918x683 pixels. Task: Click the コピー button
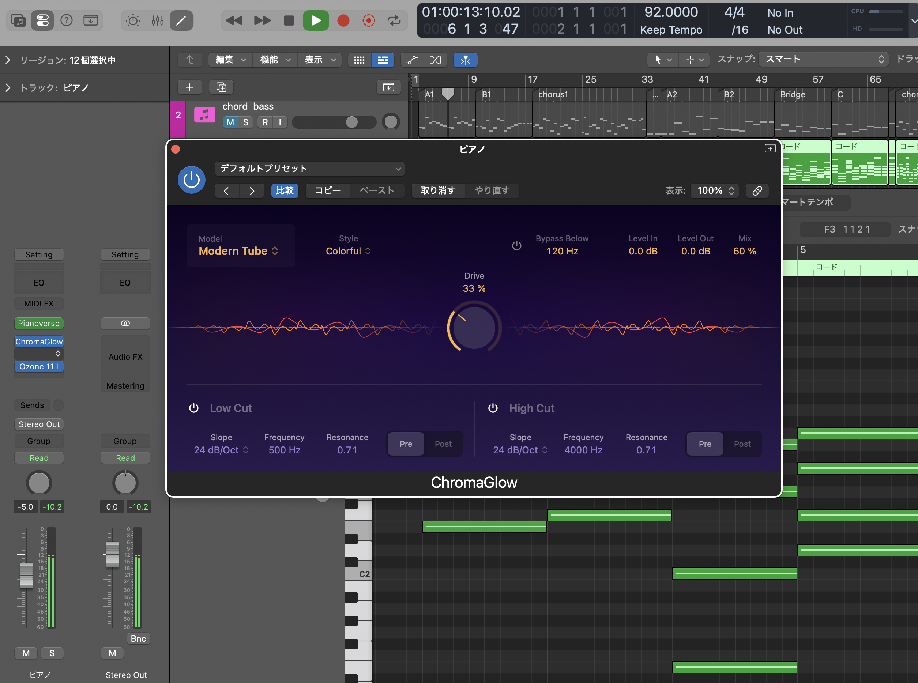coord(327,191)
